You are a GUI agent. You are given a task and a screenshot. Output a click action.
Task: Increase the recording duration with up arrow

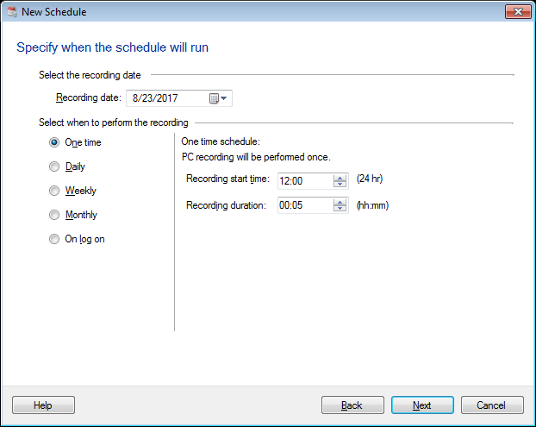pos(340,202)
